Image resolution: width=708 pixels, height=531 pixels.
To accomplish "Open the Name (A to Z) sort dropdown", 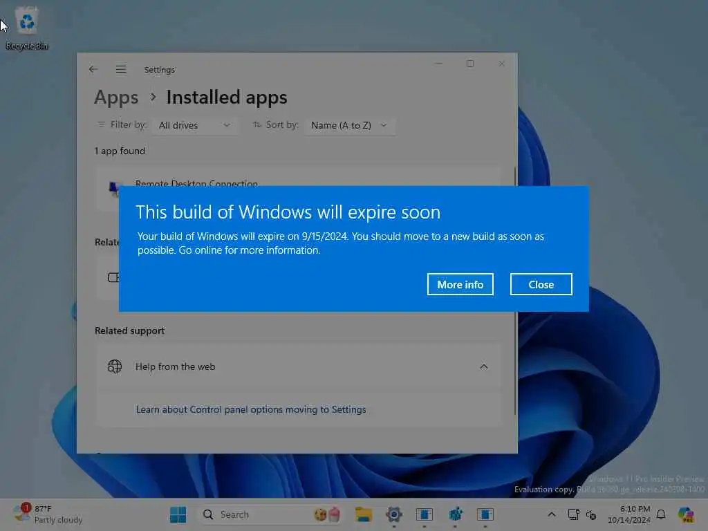I will click(x=349, y=125).
